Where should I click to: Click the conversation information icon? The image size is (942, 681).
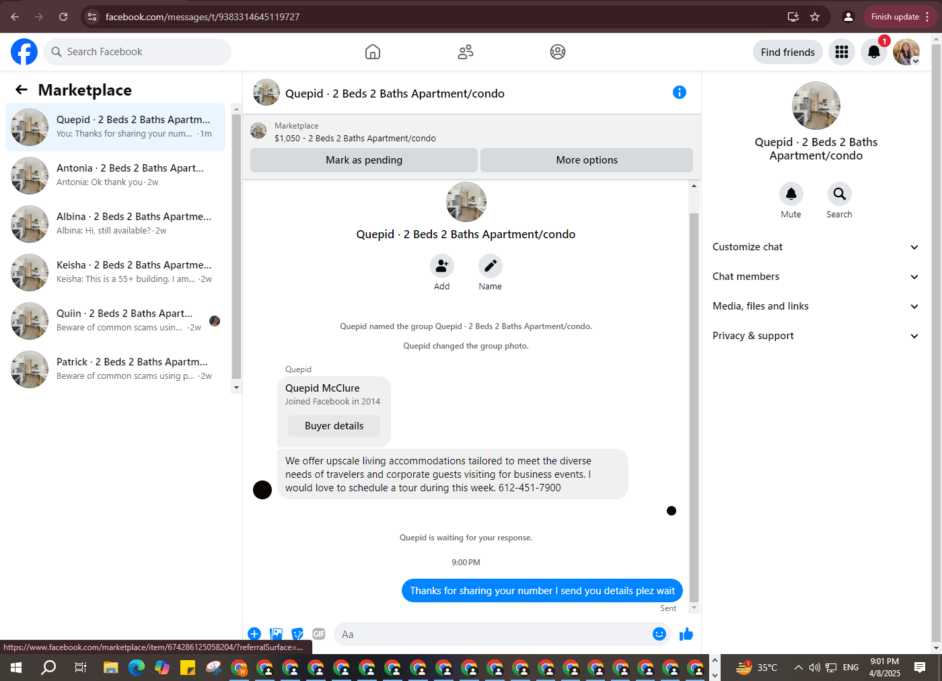[680, 92]
